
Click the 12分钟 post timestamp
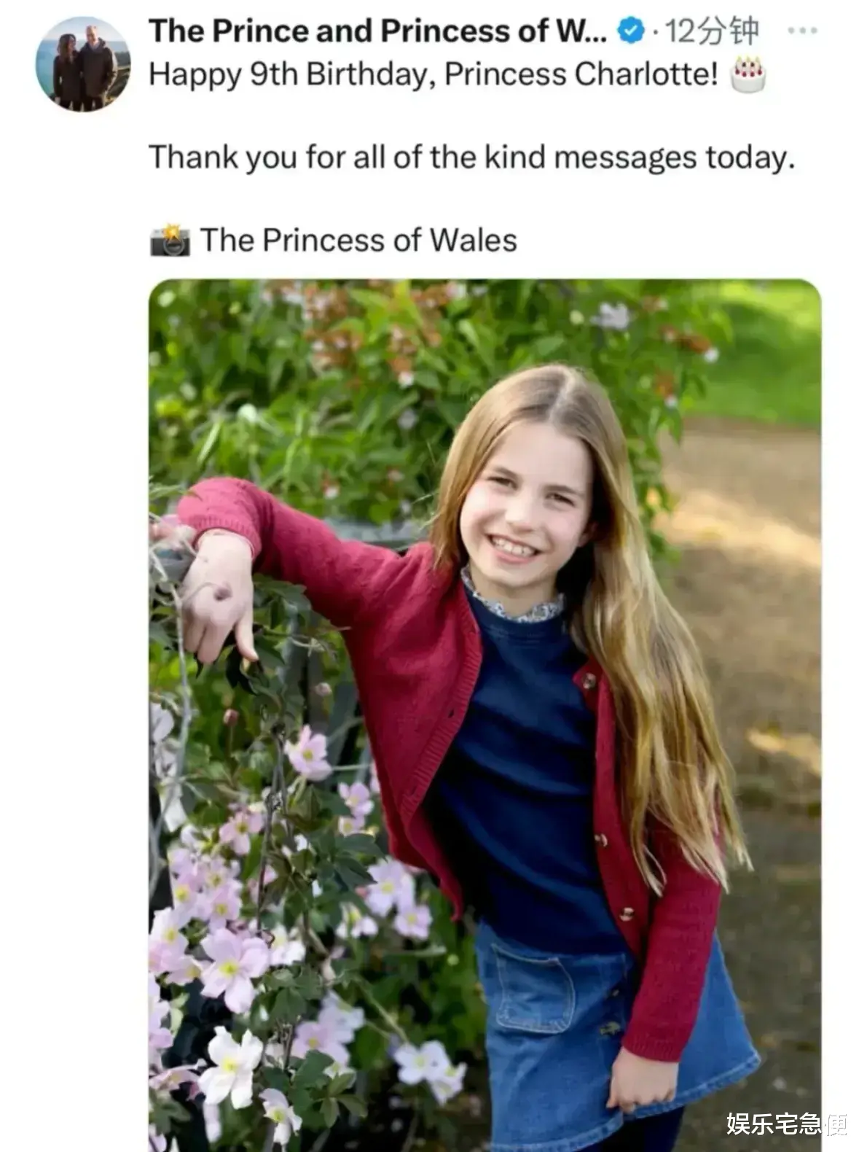(713, 31)
